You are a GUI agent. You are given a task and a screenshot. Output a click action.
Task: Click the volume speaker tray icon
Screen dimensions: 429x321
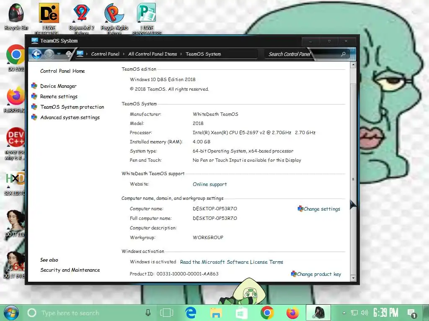pyautogui.click(x=364, y=313)
